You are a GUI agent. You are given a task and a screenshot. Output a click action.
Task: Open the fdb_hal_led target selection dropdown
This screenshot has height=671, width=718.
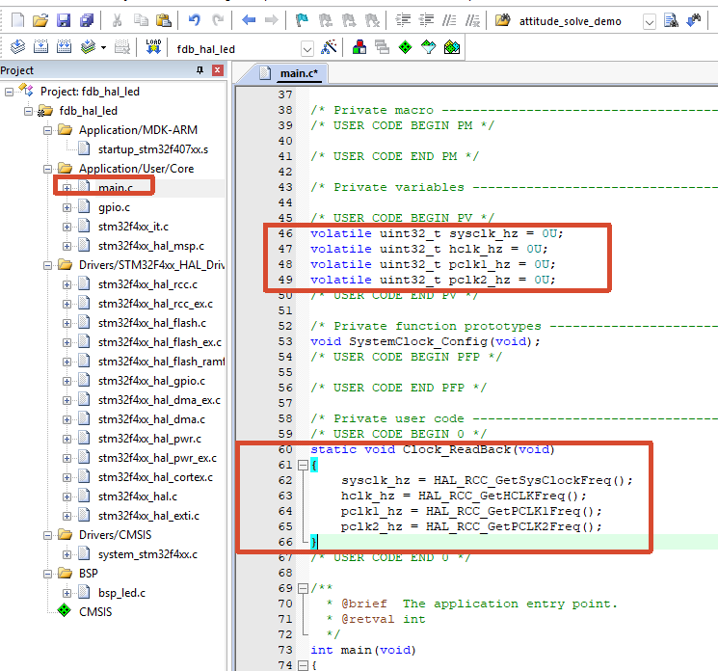click(307, 48)
